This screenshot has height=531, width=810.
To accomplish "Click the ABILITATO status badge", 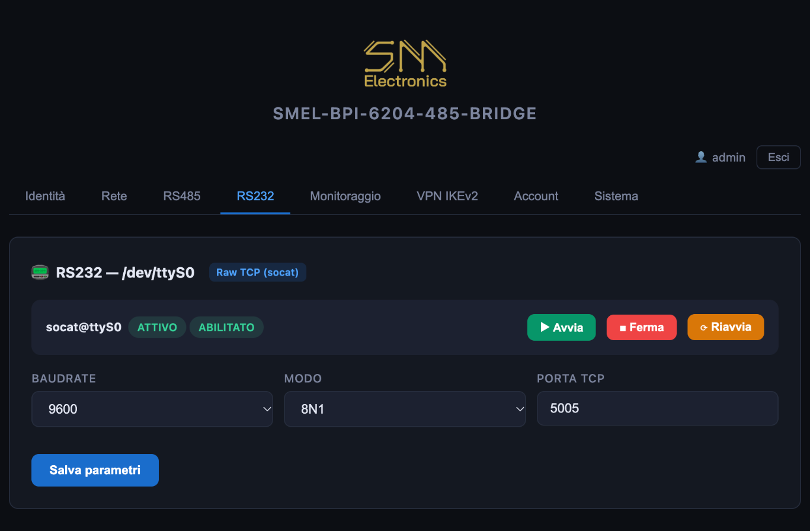I will click(226, 327).
